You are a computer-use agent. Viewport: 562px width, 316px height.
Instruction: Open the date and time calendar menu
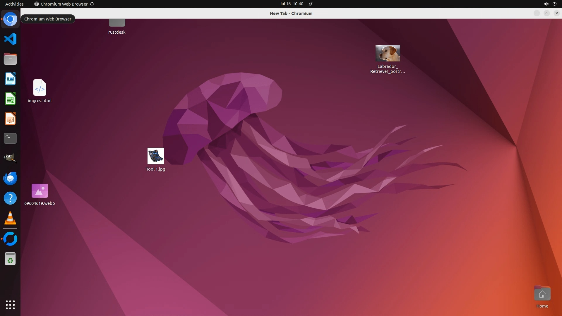291,4
